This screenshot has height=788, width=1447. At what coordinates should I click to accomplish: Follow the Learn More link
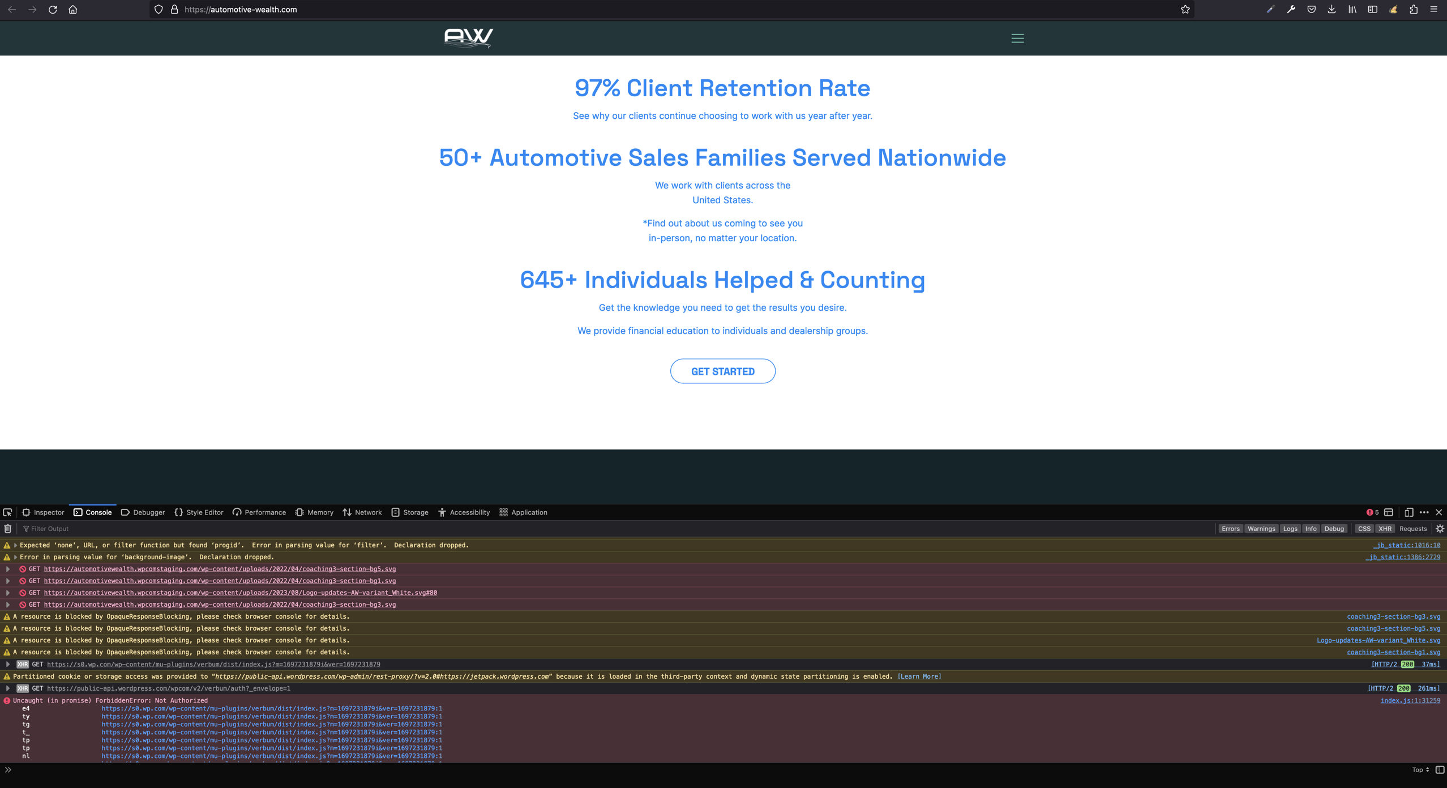tap(919, 676)
